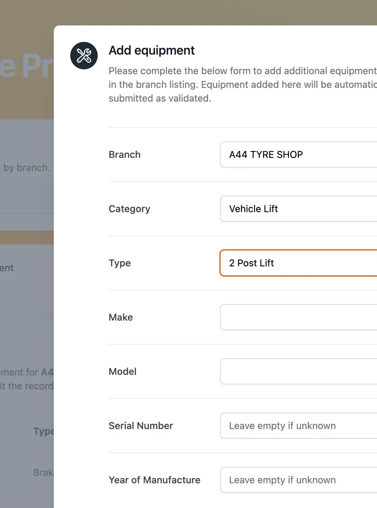Focus the Make input field
The height and width of the screenshot is (508, 377).
[299, 317]
